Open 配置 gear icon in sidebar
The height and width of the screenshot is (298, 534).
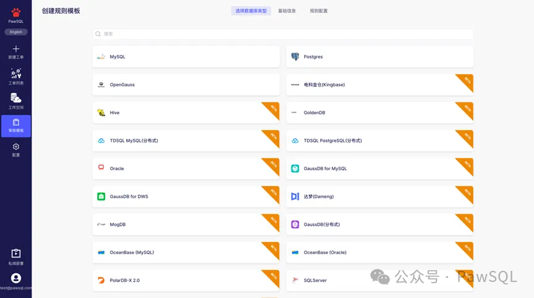coord(15,147)
